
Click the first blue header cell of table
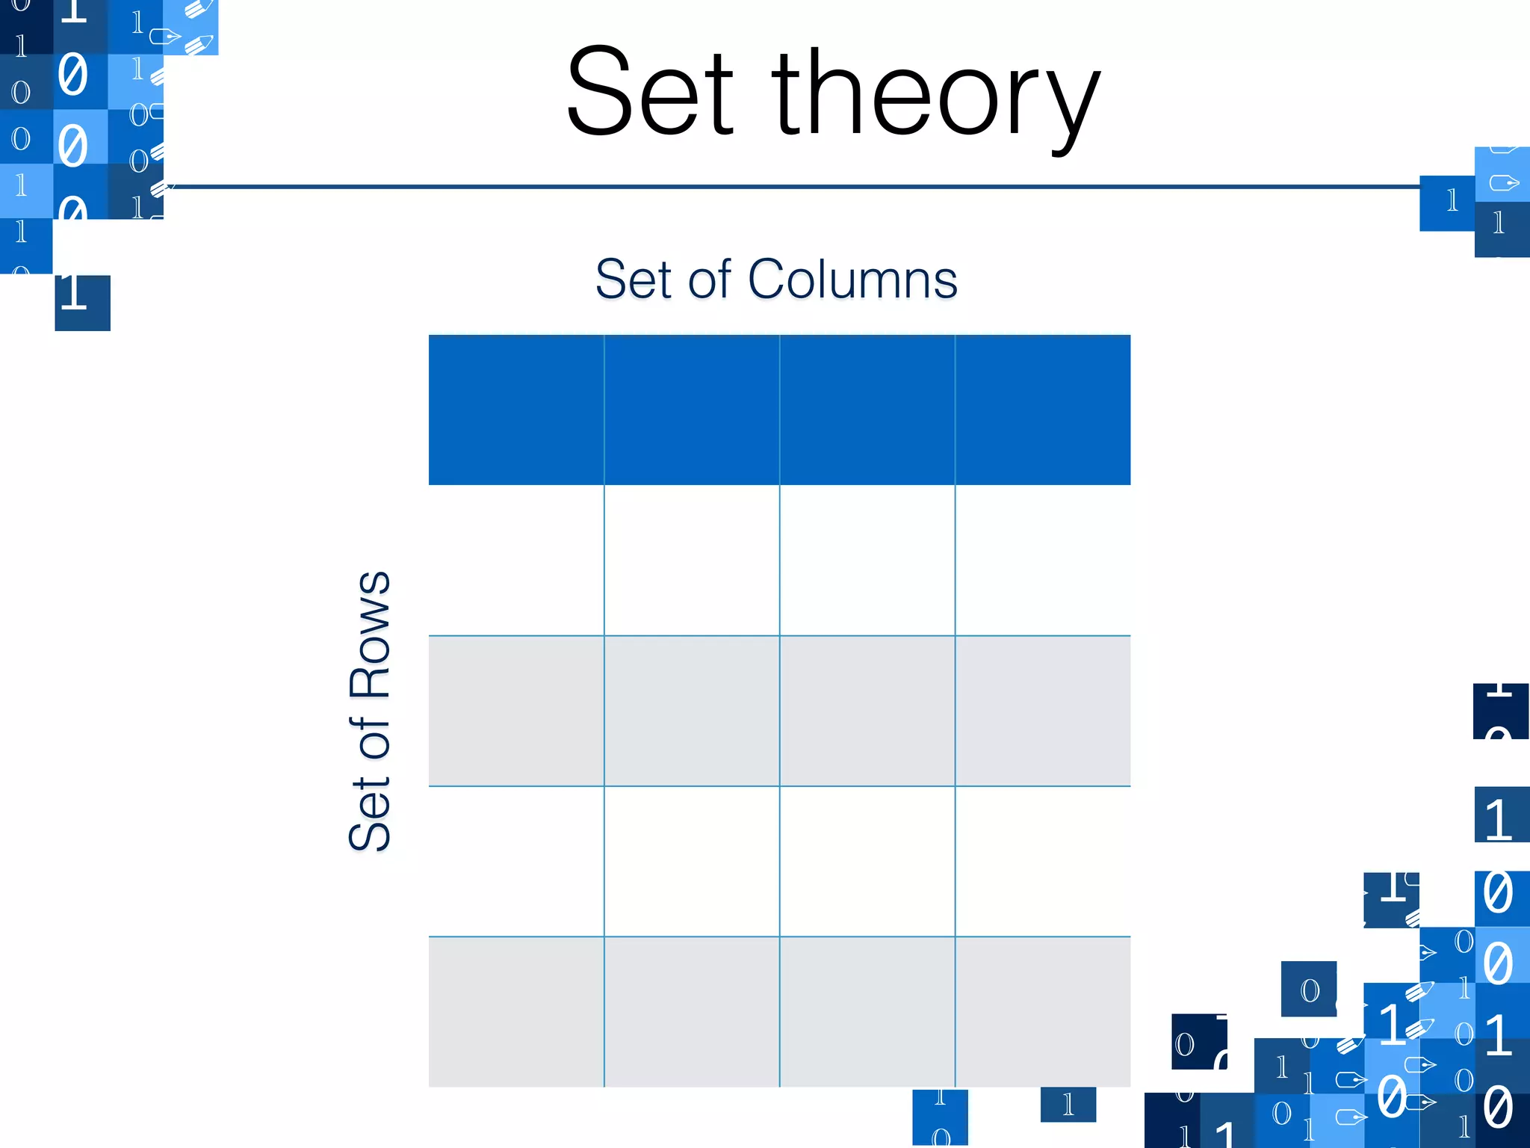[x=516, y=410]
